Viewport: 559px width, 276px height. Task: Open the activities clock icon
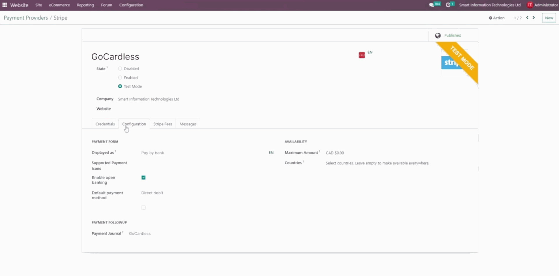point(448,5)
